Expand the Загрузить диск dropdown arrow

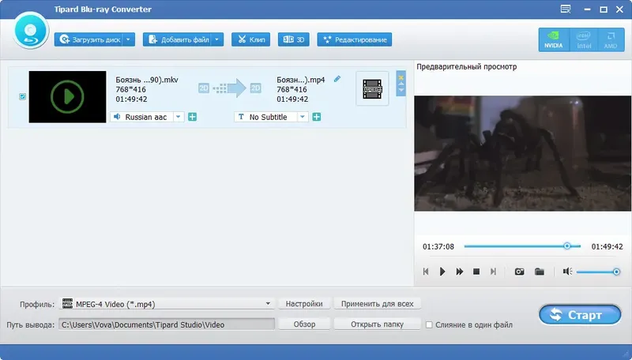click(129, 39)
